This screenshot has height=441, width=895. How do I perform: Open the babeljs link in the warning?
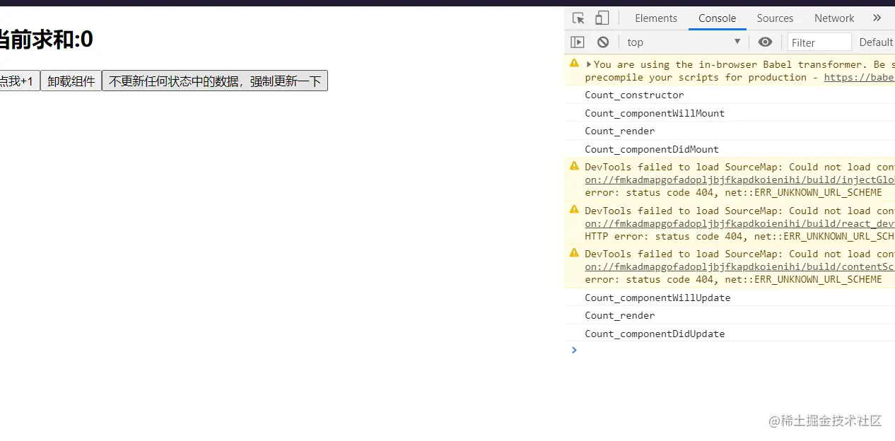859,78
